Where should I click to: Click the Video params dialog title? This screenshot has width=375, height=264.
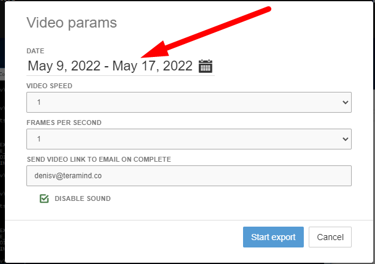pyautogui.click(x=72, y=23)
